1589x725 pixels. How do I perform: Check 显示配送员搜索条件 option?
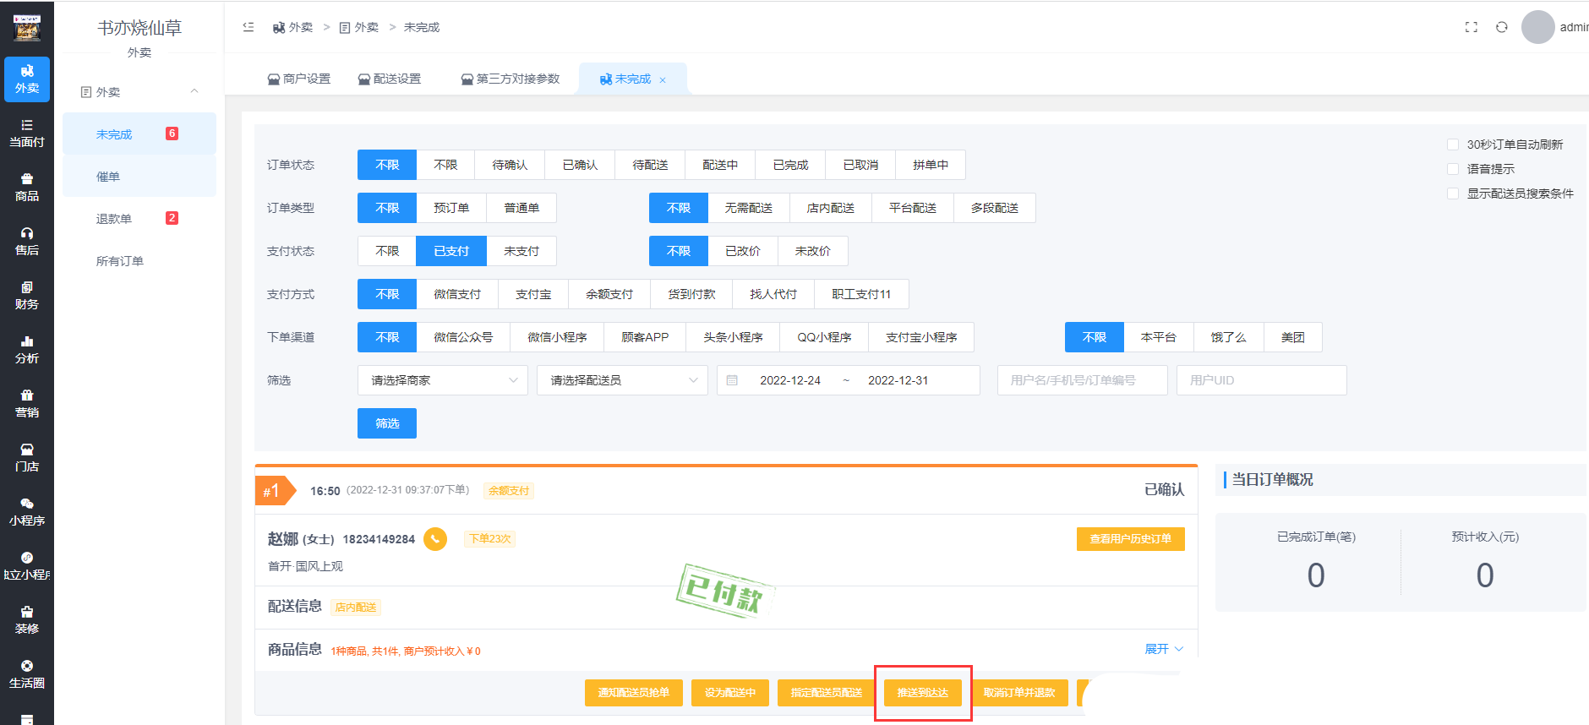[1453, 194]
